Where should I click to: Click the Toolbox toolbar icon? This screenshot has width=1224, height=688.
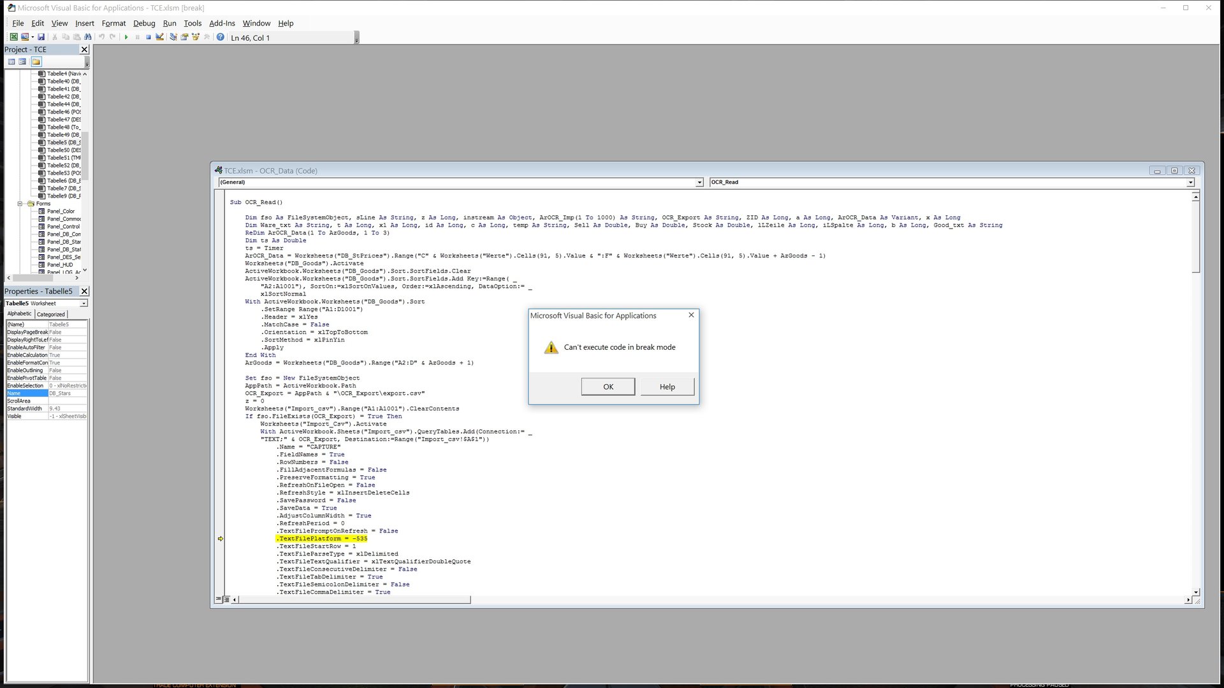(207, 37)
